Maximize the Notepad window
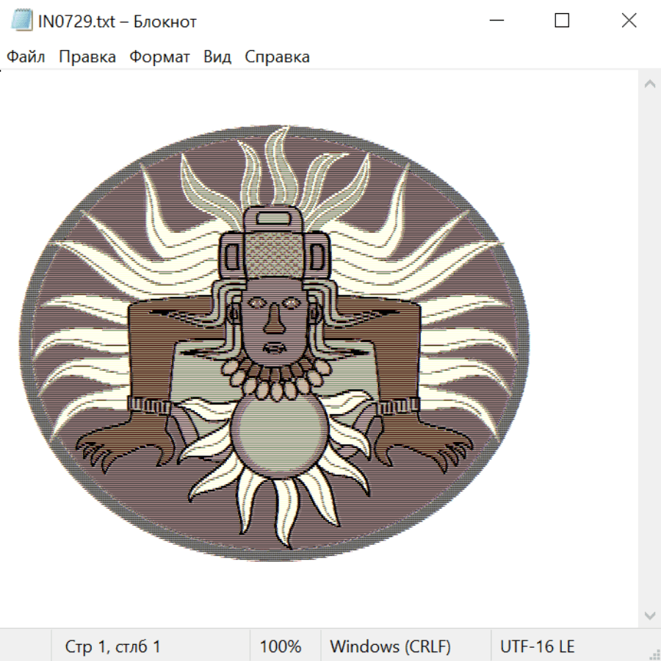The image size is (661, 661). [562, 21]
